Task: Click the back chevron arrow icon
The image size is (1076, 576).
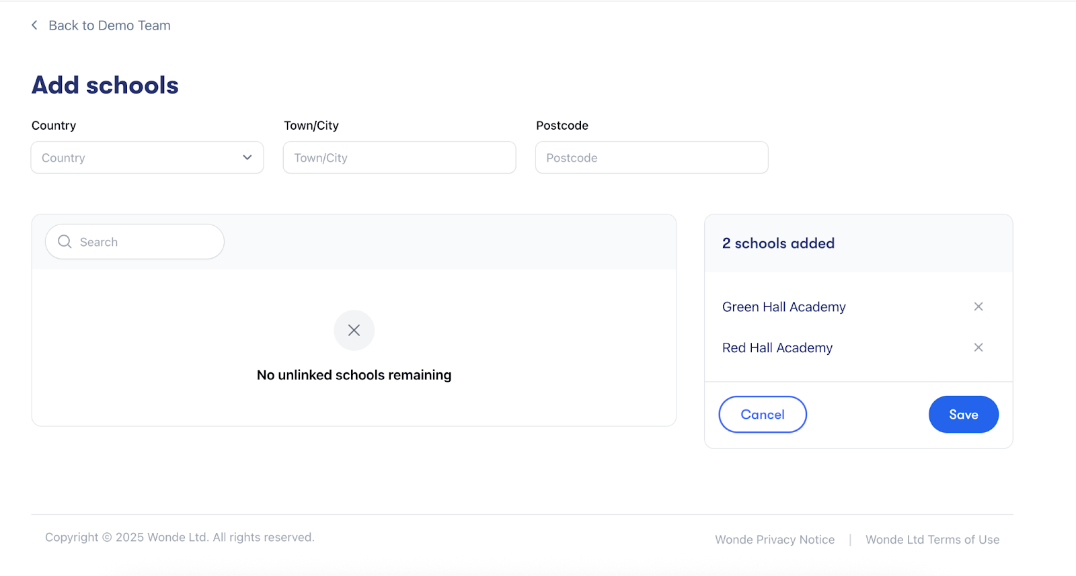Action: coord(34,26)
